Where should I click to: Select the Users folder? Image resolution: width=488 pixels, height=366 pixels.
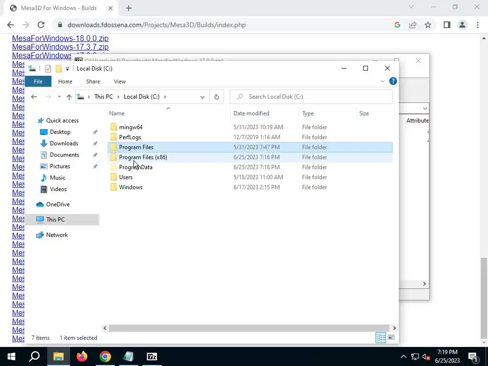point(126,177)
